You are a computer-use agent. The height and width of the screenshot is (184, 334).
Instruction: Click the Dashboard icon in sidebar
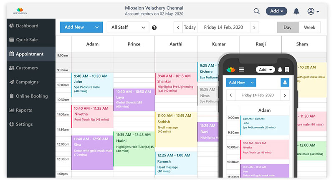12,26
